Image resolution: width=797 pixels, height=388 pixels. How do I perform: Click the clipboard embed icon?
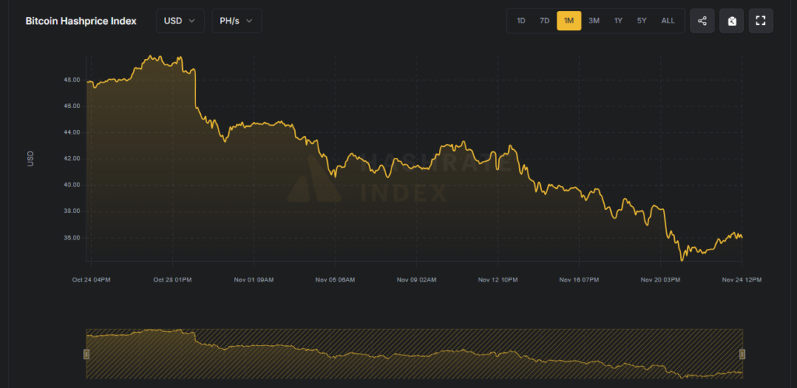(x=732, y=21)
